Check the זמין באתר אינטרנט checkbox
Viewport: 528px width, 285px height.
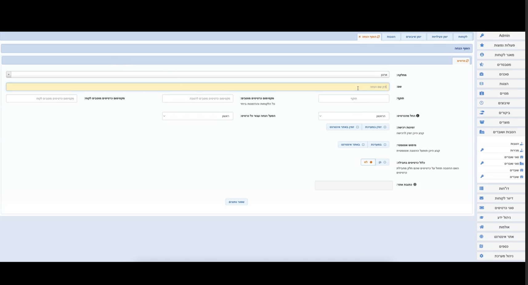(357, 127)
